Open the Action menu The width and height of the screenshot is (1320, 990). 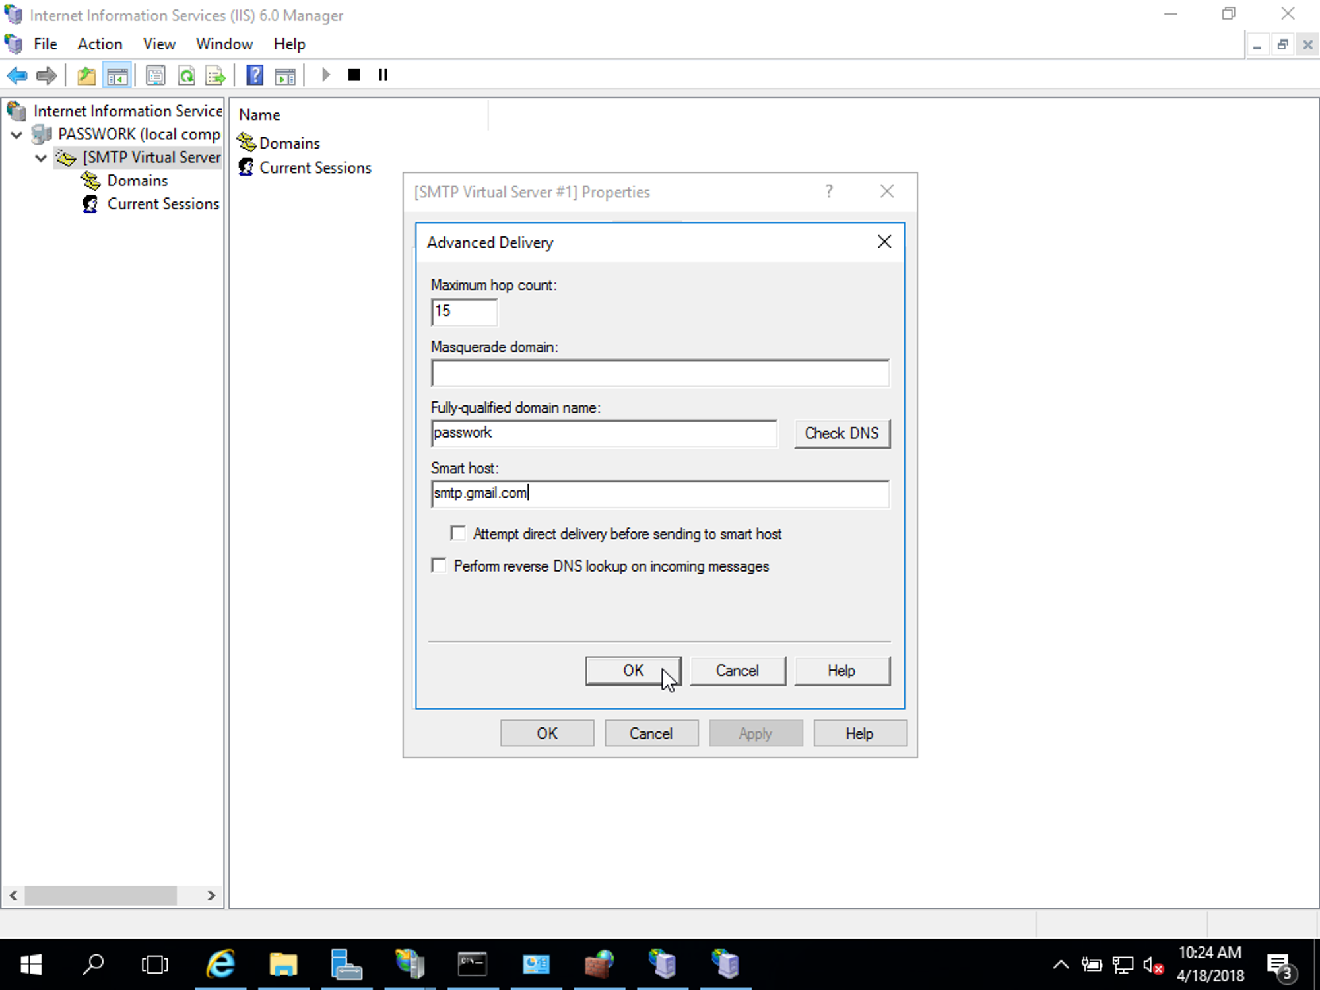[x=100, y=44]
